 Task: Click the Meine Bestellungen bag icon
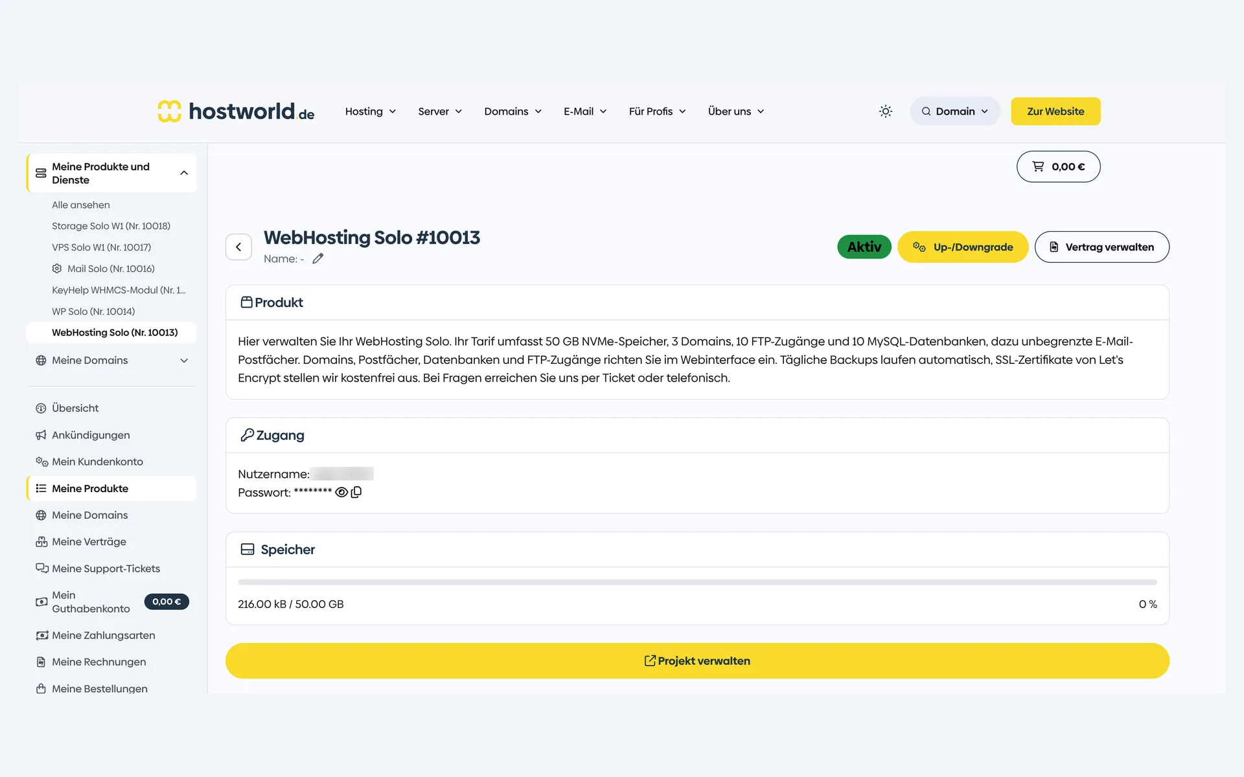(x=41, y=688)
